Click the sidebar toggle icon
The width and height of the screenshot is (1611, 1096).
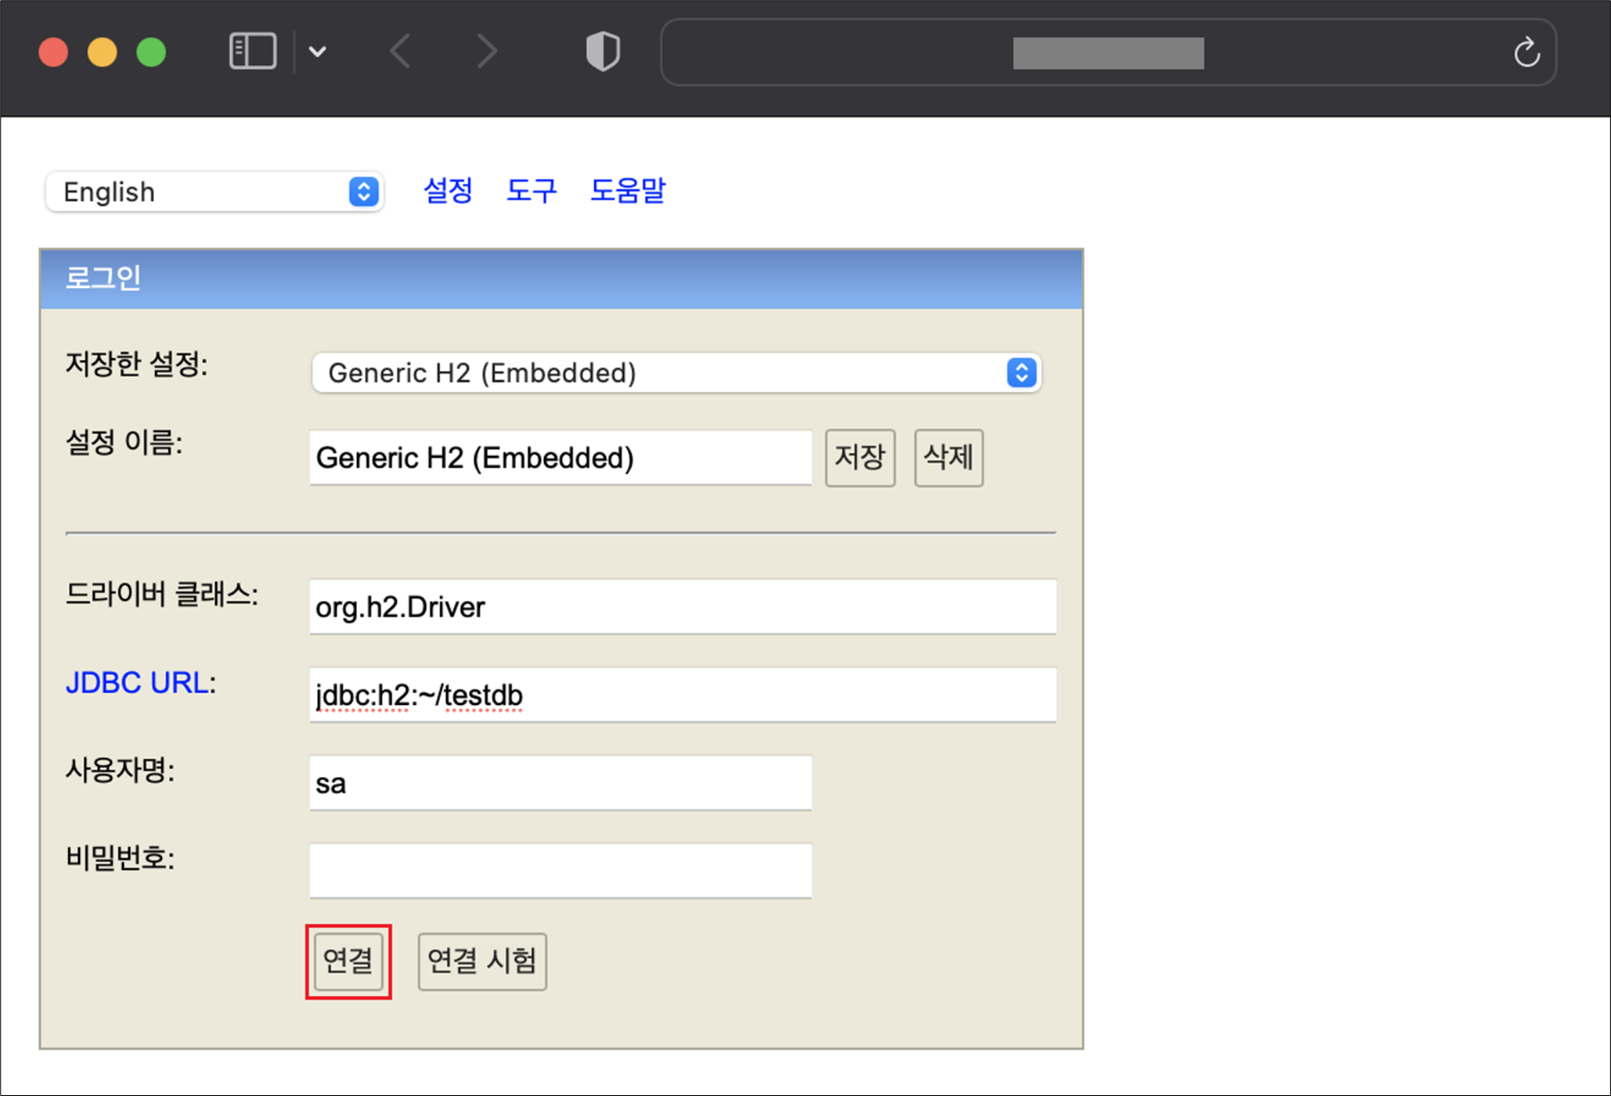coord(252,52)
